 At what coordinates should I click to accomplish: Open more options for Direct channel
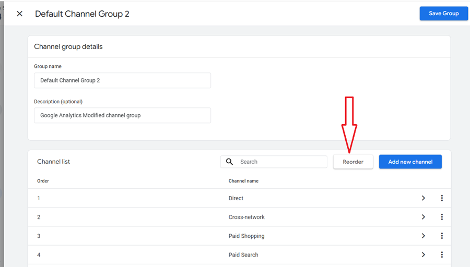click(x=442, y=198)
